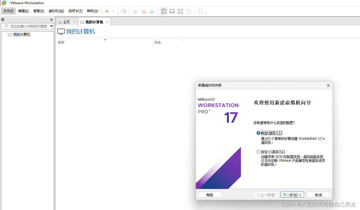
Task: Click the revert to snapshot icon
Action: pyautogui.click(x=144, y=11)
